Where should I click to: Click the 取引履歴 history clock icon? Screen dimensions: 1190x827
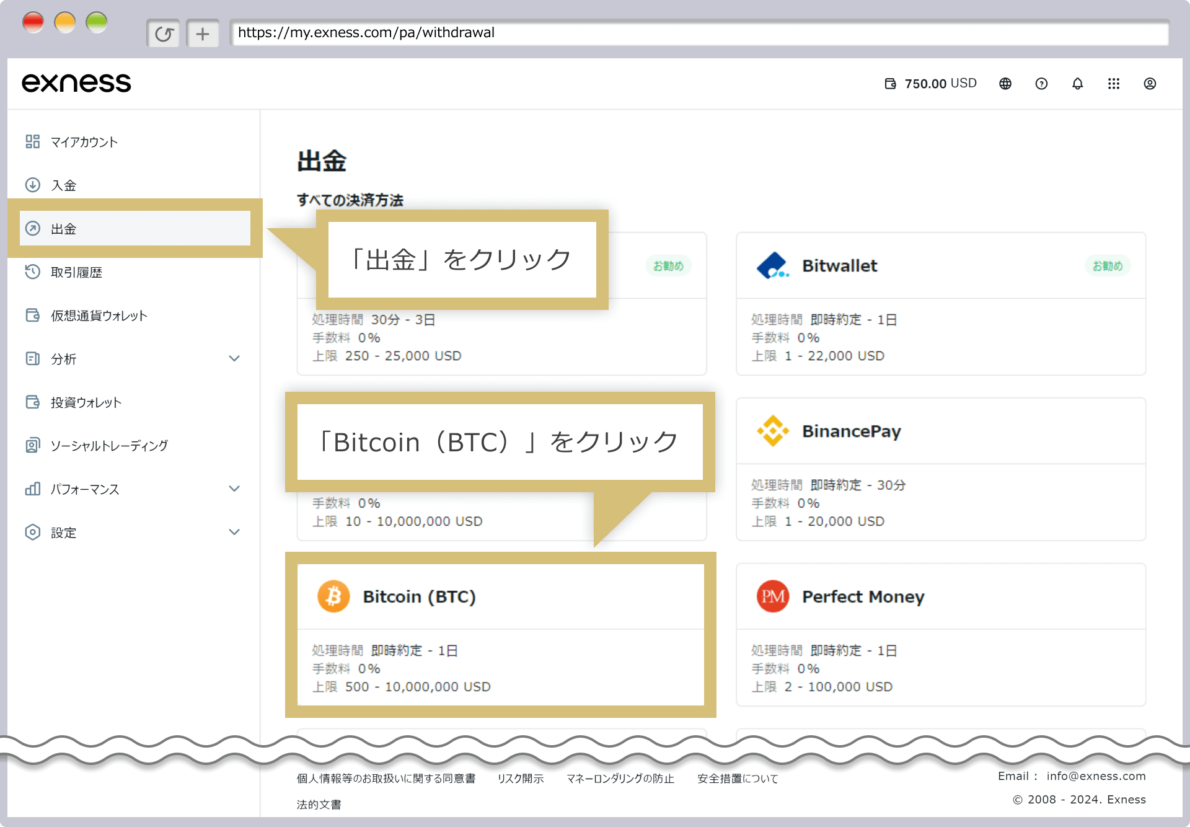(x=33, y=272)
